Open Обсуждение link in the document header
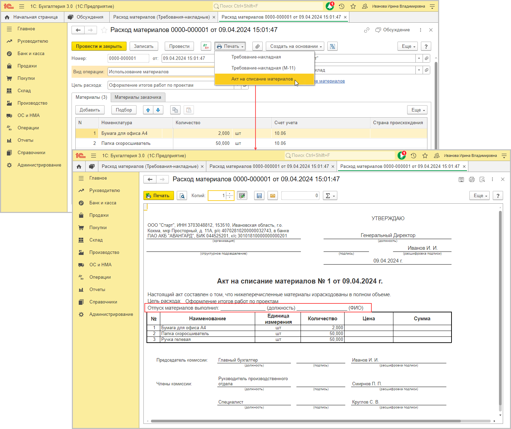 (x=393, y=30)
